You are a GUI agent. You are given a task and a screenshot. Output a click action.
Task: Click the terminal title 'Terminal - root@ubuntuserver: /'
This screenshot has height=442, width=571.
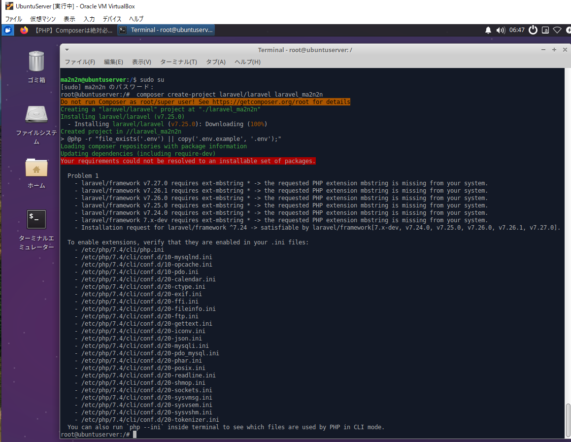tap(305, 50)
